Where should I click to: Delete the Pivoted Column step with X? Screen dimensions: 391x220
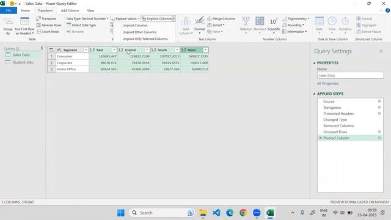click(x=320, y=138)
